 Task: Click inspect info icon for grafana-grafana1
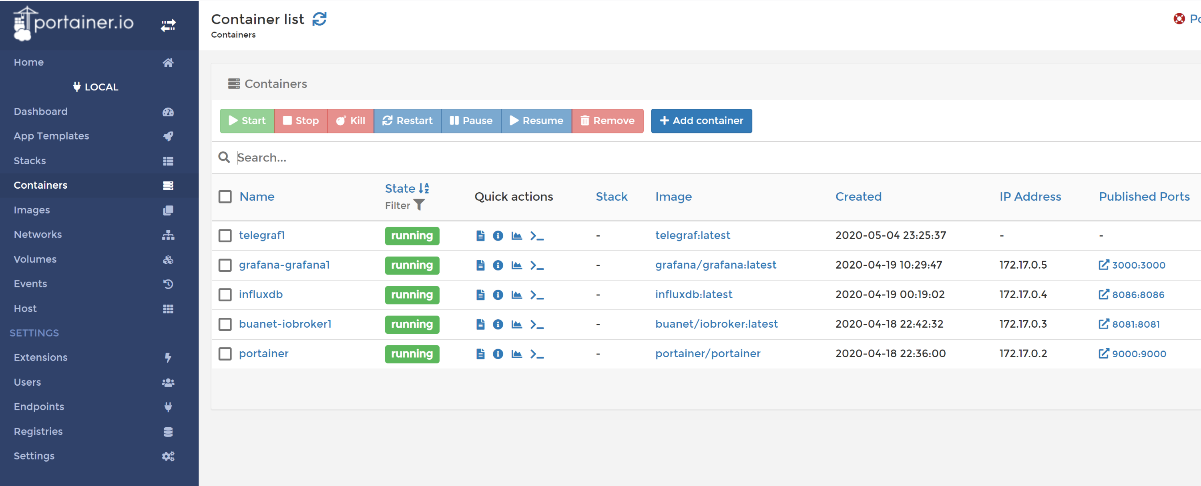point(498,265)
